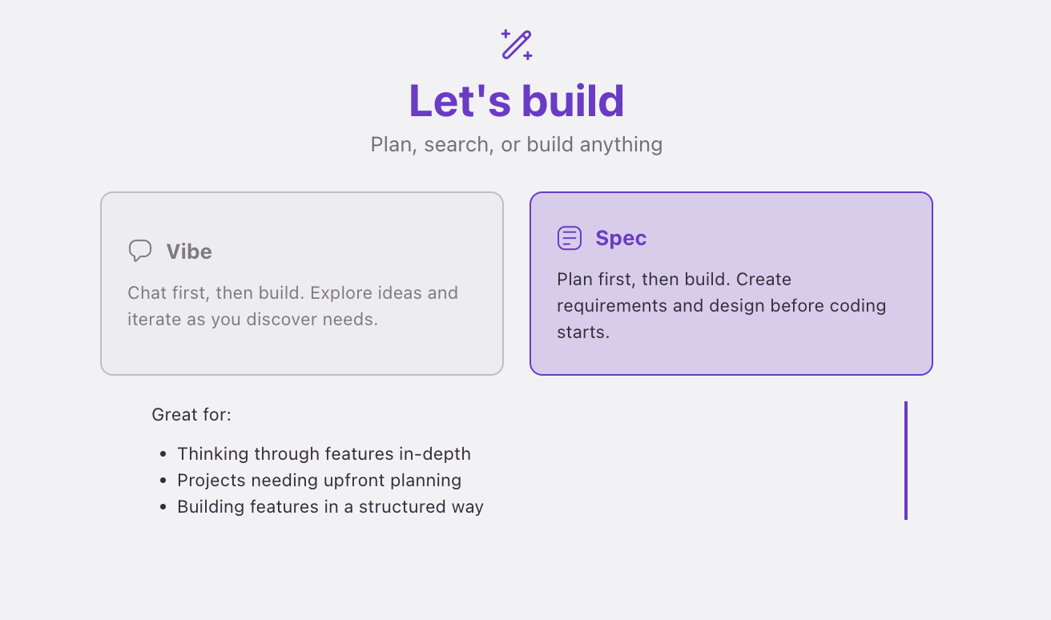Click the "Chat first, then build" description
The height and width of the screenshot is (620, 1051).
pos(293,306)
